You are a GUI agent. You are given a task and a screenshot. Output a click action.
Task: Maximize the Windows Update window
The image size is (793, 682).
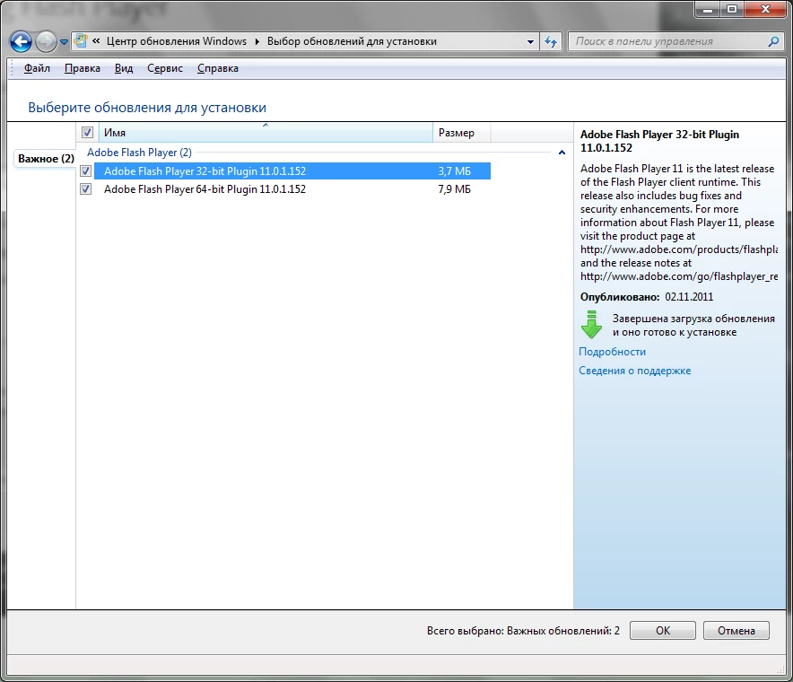coord(732,9)
